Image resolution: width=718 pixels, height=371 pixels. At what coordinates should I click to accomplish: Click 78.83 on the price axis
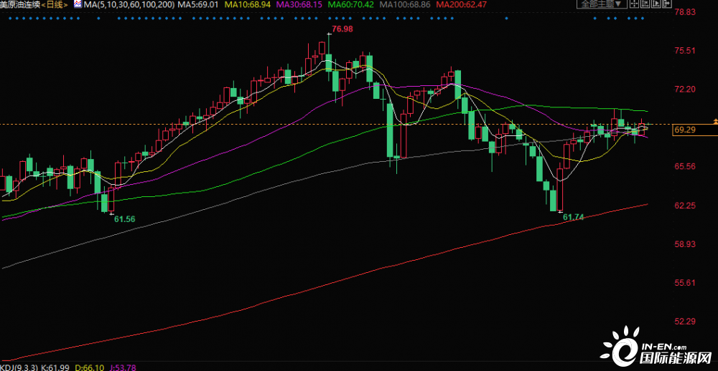(686, 11)
